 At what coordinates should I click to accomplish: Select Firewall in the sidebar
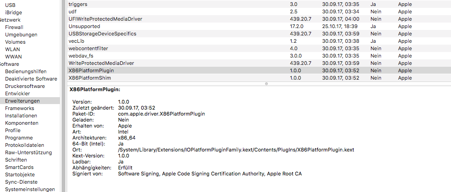pyautogui.click(x=14, y=27)
